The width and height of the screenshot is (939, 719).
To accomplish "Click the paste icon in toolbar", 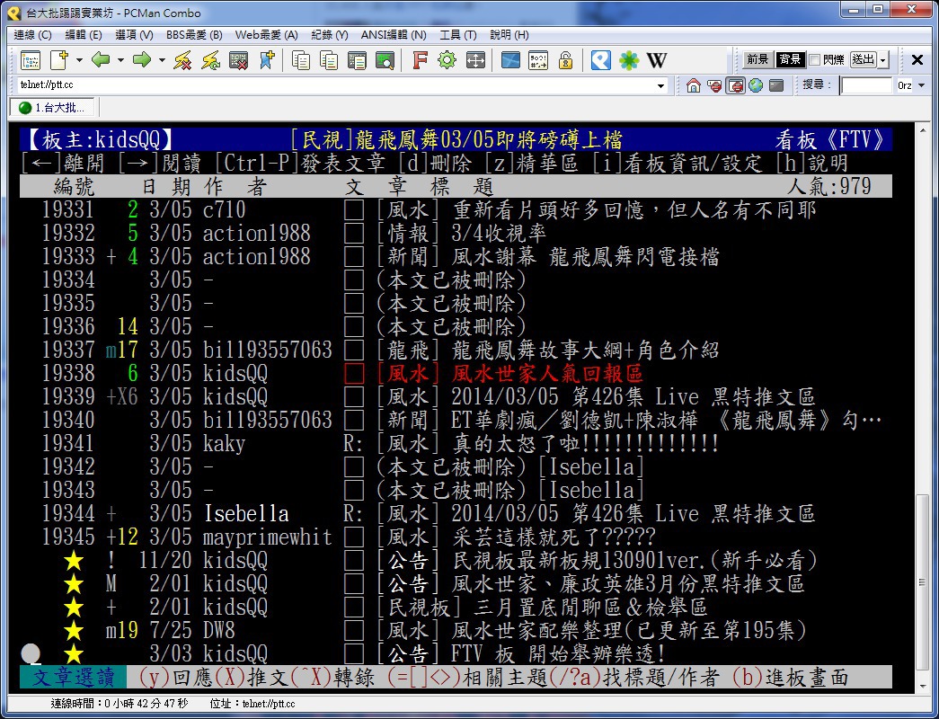I will tap(329, 60).
